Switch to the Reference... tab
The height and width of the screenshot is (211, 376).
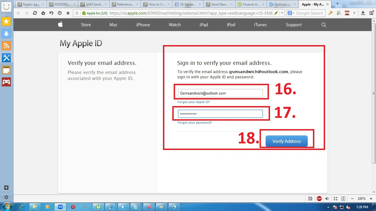pyautogui.click(x=125, y=4)
